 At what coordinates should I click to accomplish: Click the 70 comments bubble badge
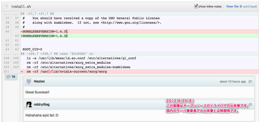click(x=11, y=77)
